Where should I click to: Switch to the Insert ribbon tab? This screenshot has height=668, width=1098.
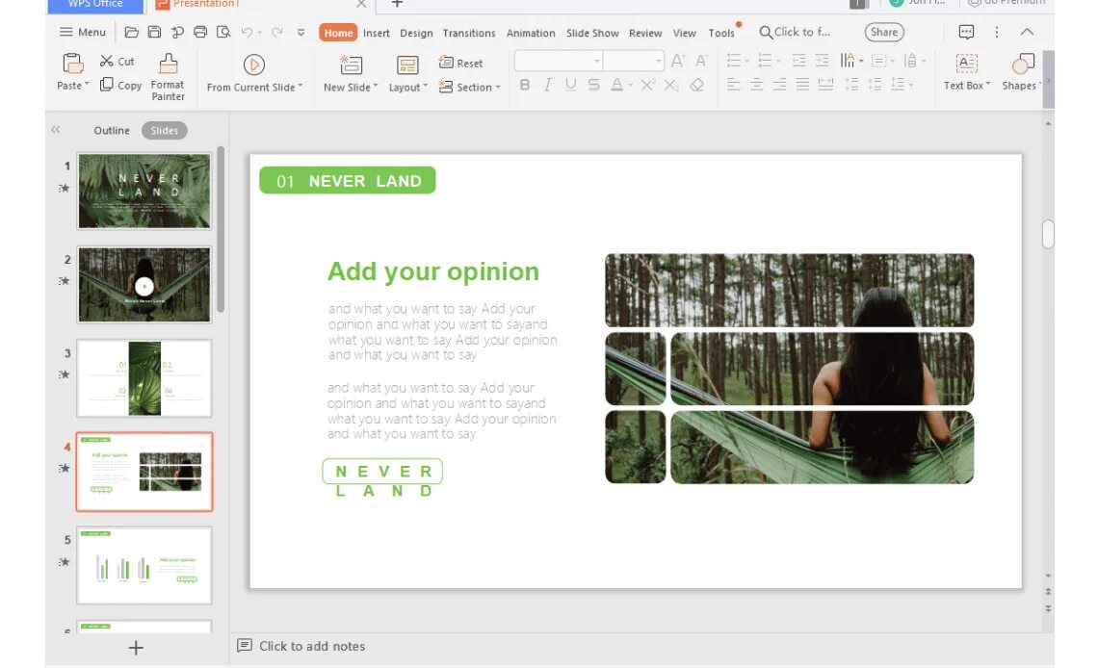pos(376,33)
